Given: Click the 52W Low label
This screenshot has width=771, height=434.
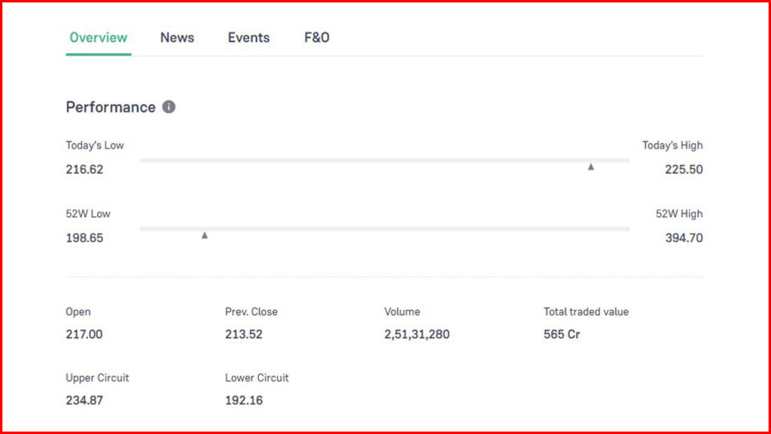Looking at the screenshot, I should [x=88, y=213].
